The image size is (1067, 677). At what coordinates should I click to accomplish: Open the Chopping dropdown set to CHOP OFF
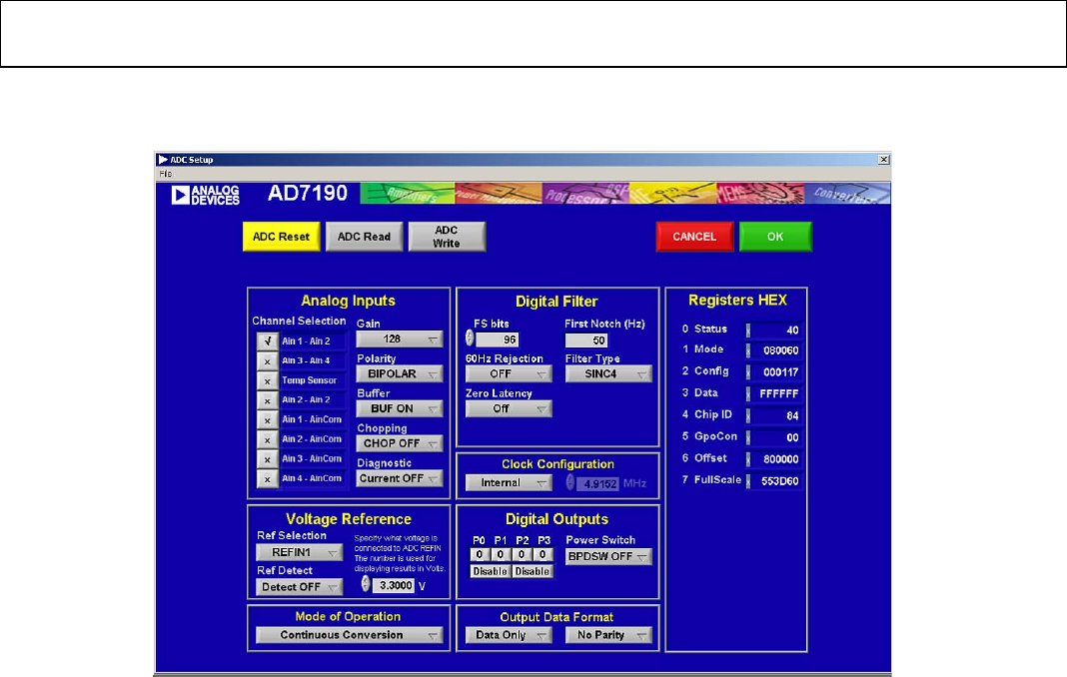click(x=400, y=443)
